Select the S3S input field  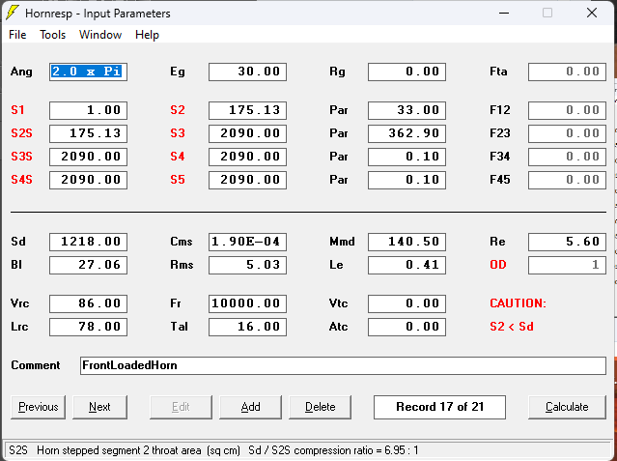[88, 157]
